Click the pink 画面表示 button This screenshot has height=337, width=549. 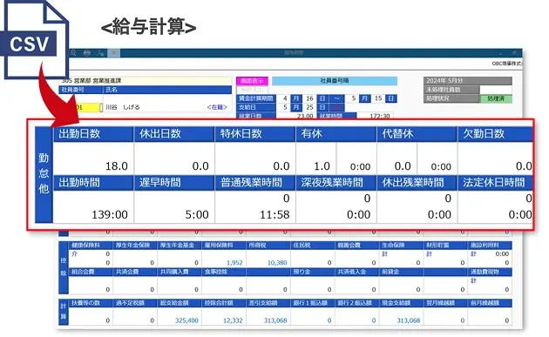tap(252, 81)
